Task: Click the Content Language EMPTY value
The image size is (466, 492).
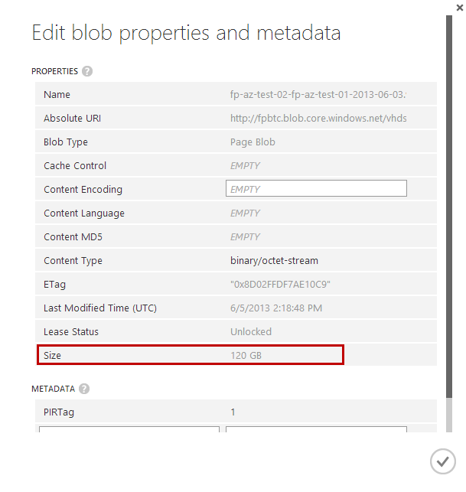Action: point(246,213)
